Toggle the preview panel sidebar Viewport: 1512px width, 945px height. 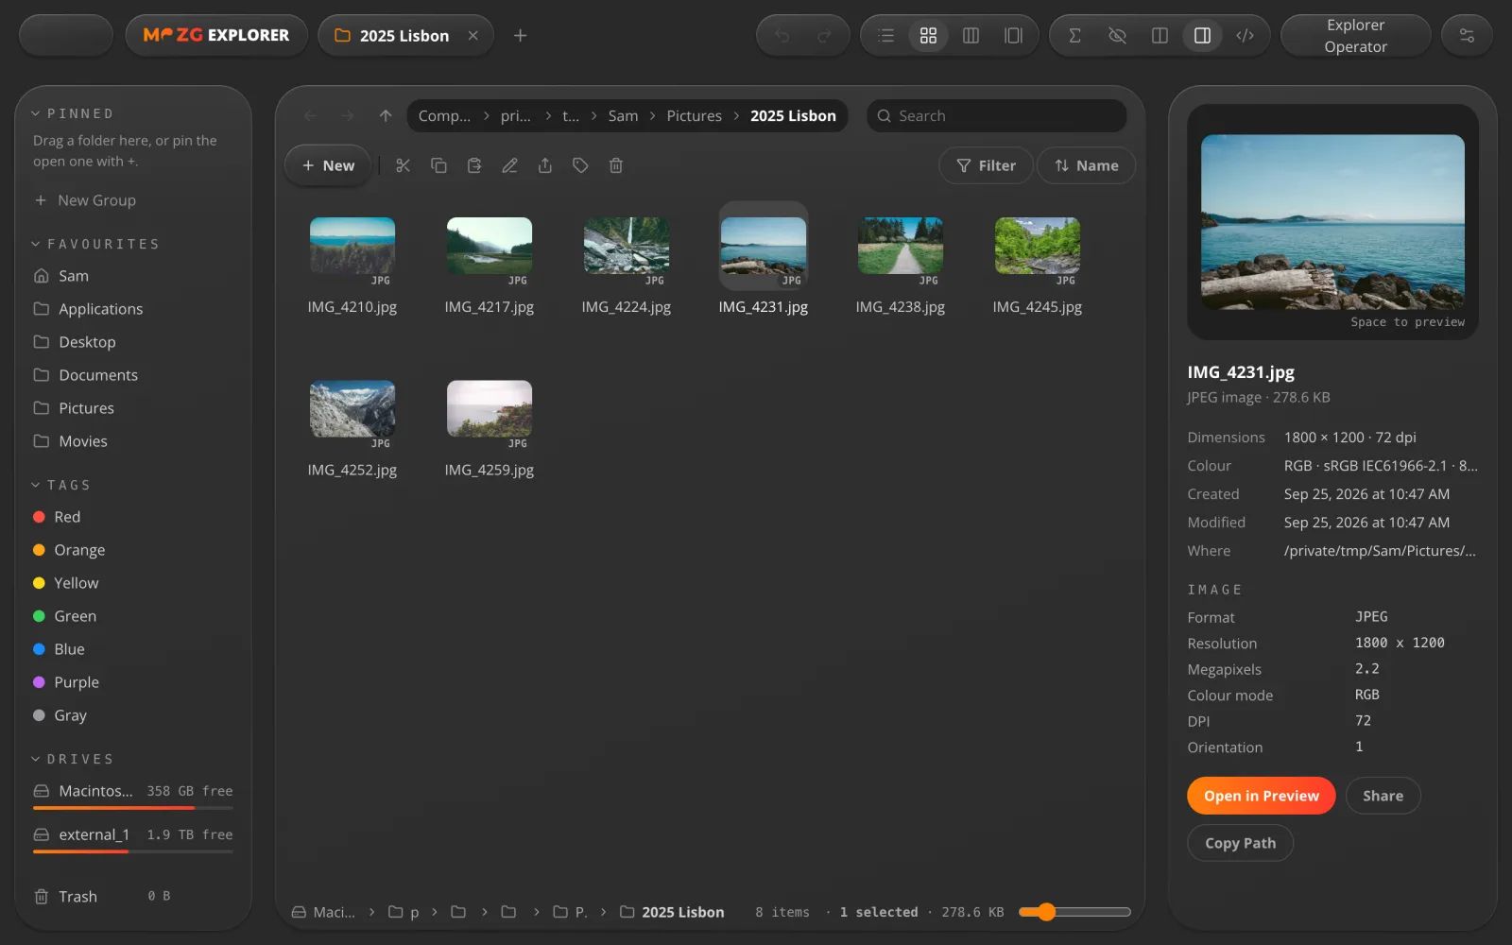(x=1202, y=36)
